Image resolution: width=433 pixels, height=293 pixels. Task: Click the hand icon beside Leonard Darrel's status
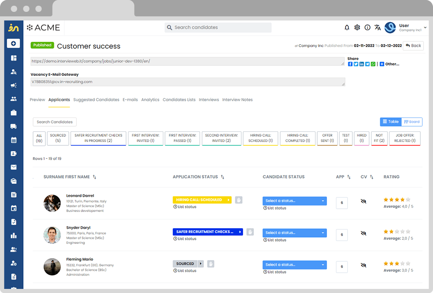(x=239, y=200)
